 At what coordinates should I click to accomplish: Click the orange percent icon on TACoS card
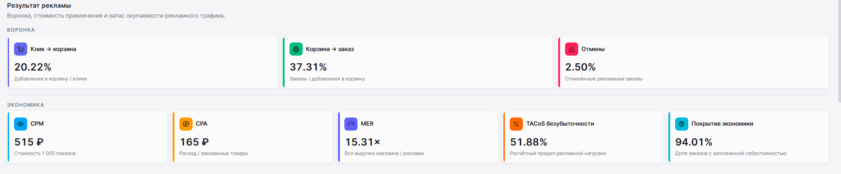click(517, 124)
